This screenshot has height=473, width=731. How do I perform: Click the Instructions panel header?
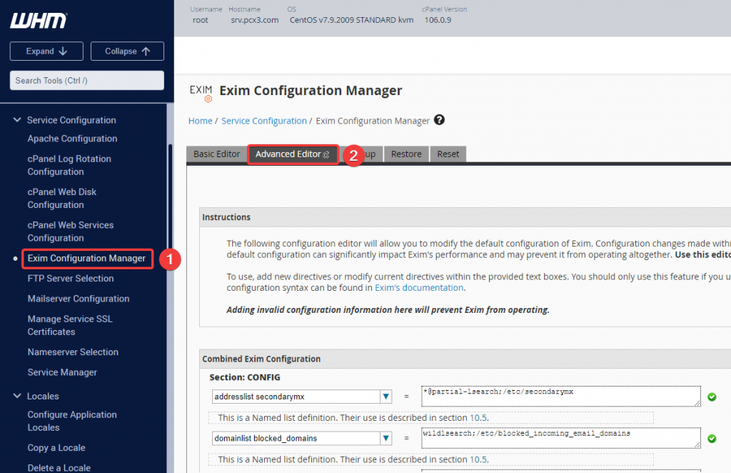(465, 217)
